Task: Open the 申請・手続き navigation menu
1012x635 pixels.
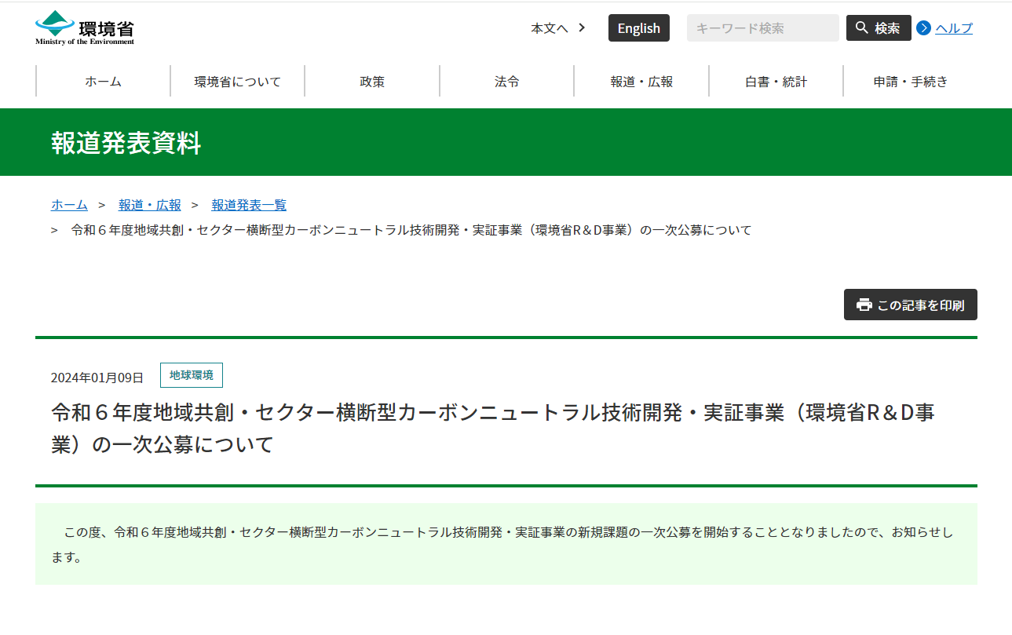Action: point(911,81)
